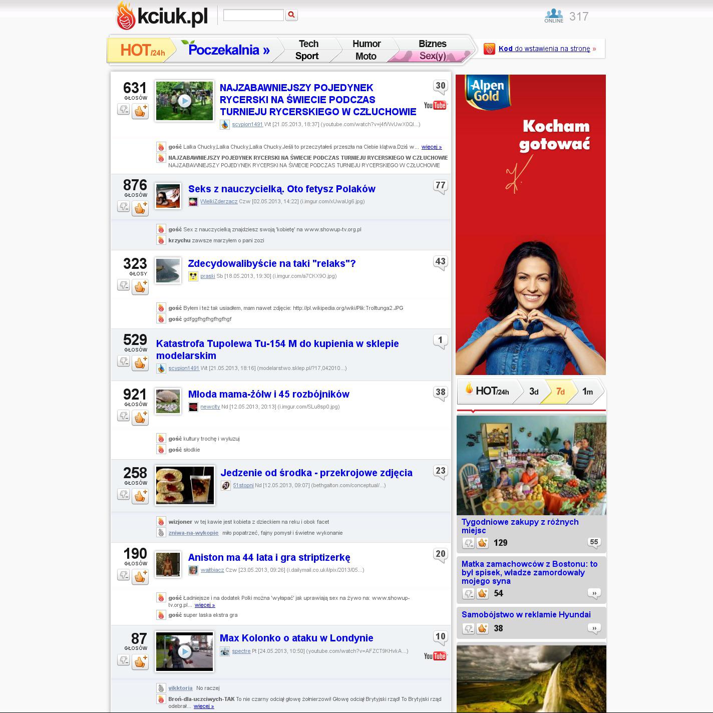The width and height of the screenshot is (713, 713).
Task: Upvote Samobójstwo w reklamie Hyundai
Action: 483,628
